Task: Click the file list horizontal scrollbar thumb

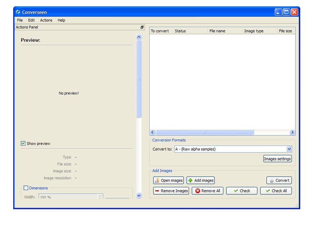Action: click(x=204, y=132)
